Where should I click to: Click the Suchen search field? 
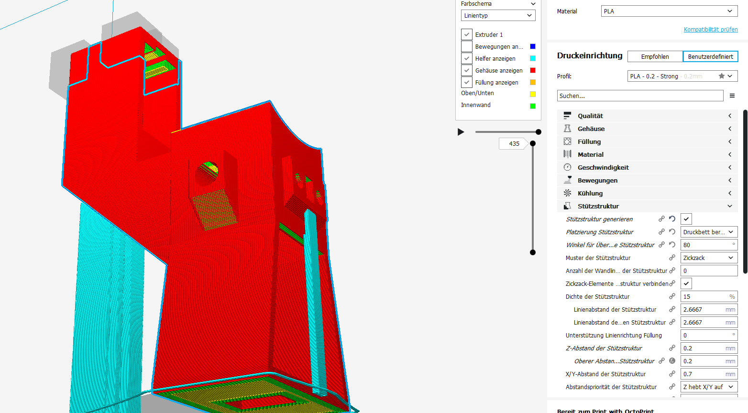(640, 96)
